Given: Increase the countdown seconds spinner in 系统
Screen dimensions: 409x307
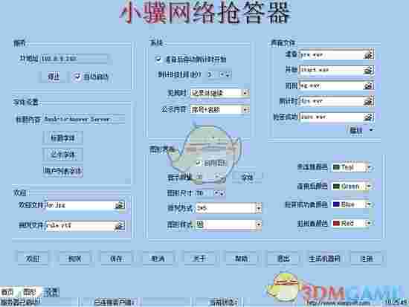Looking at the screenshot, I should (222, 75).
